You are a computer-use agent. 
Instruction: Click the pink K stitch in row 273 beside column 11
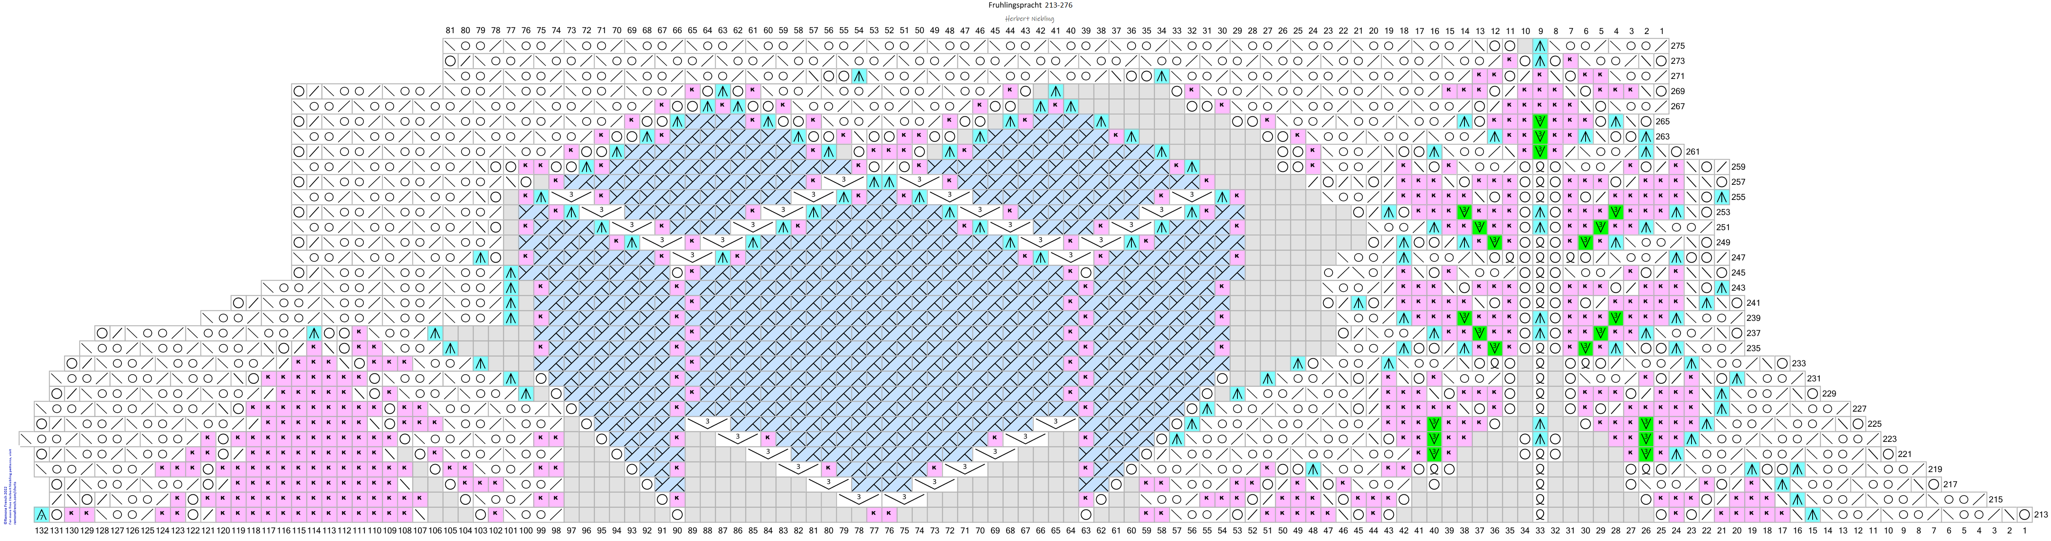click(1509, 61)
